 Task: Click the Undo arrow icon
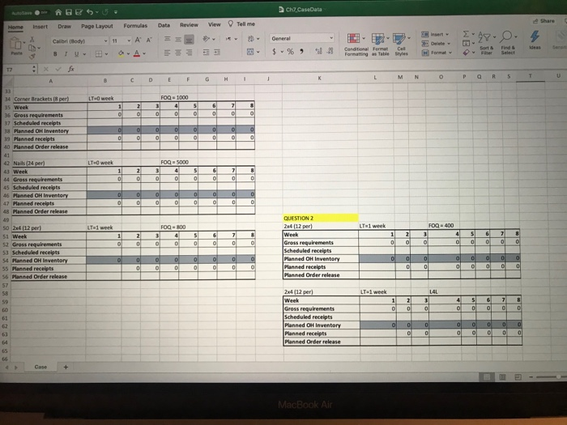click(90, 12)
